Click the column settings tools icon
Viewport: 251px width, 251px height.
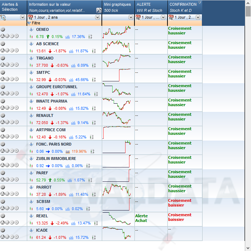coord(99,10)
